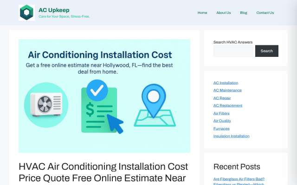Viewport: 297px width, 185px height.
Task: Click the AC Upkeep hexagon logo
Action: pyautogui.click(x=27, y=12)
